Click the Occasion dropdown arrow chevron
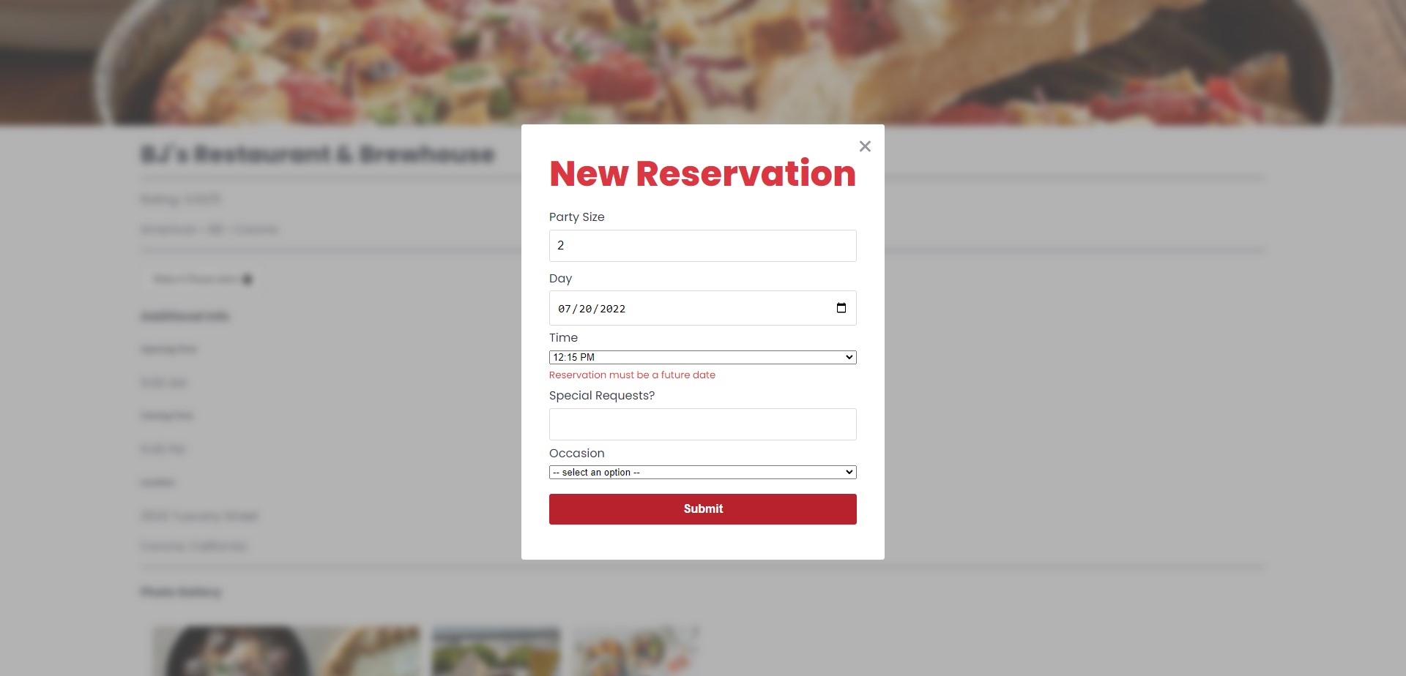1406x676 pixels. click(x=848, y=472)
